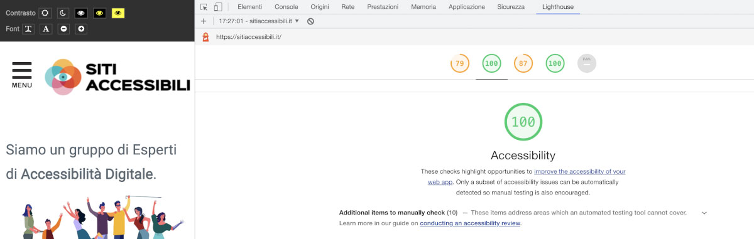Screen dimensions: 754x239
Task: Enable dark contrast mode moon icon
Action: 63,13
